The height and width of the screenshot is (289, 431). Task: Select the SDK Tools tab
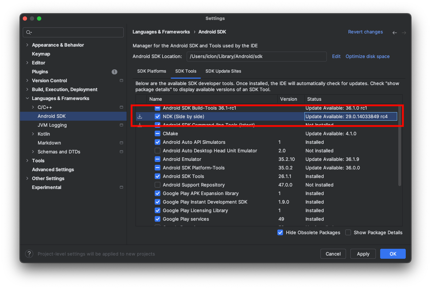click(x=186, y=71)
